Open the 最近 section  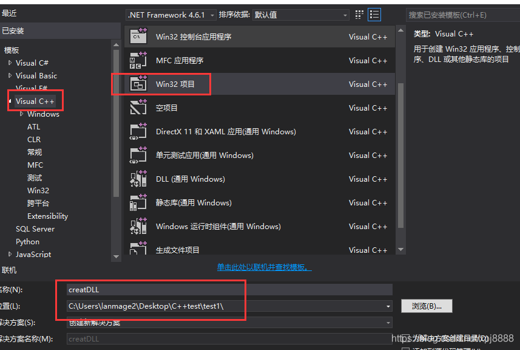9,13
